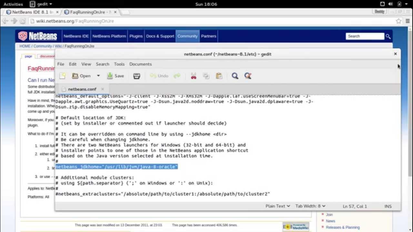
Task: Open a new browser tab
Action: (125, 13)
